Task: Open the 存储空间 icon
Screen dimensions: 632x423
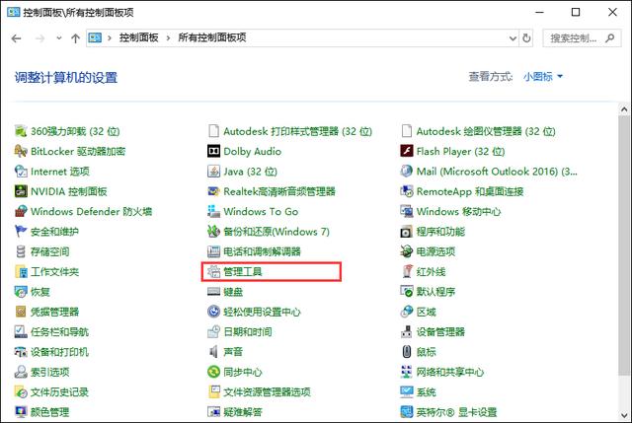Action: click(x=21, y=251)
